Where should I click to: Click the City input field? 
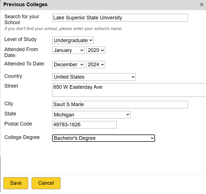(120, 105)
